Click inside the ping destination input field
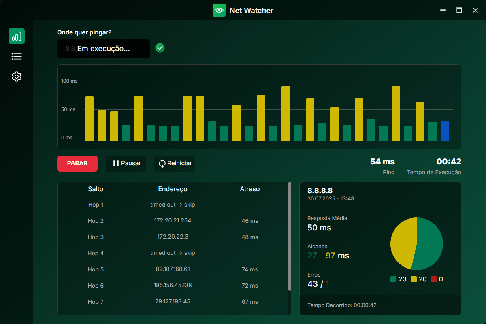Viewport: 486px width, 324px height. pyautogui.click(x=104, y=48)
